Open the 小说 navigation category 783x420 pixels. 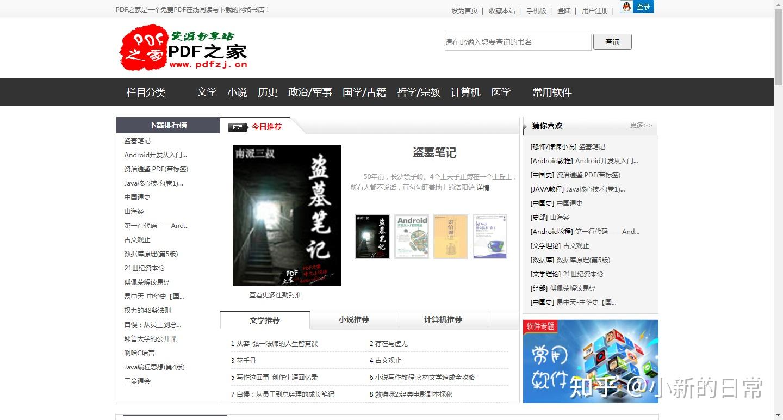[x=237, y=92]
